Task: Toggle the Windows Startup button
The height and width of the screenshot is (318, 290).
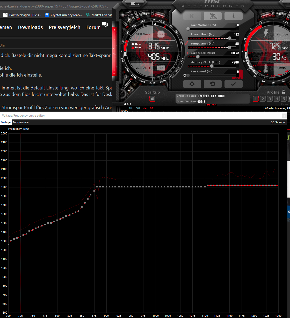Action: click(x=152, y=99)
